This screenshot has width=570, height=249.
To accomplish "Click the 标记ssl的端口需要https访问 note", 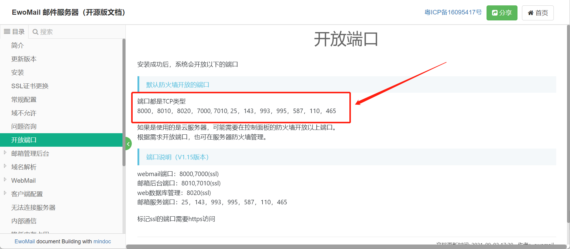I will (176, 219).
